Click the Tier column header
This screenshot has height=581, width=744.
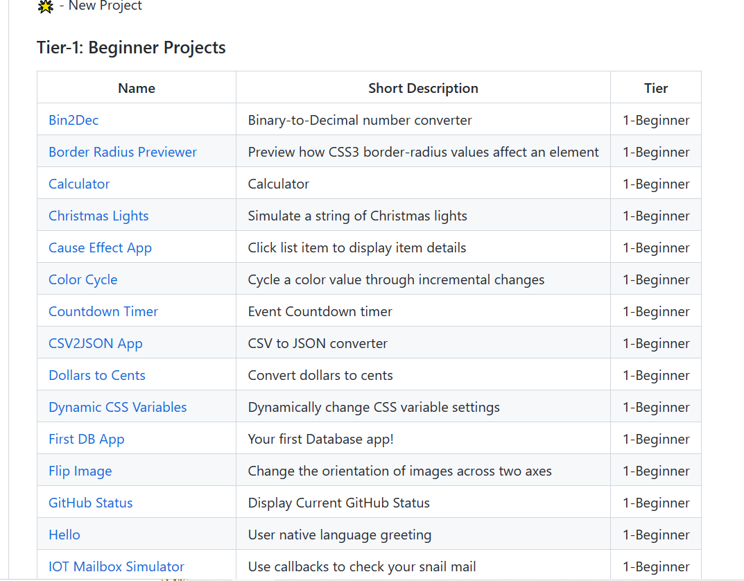(656, 88)
